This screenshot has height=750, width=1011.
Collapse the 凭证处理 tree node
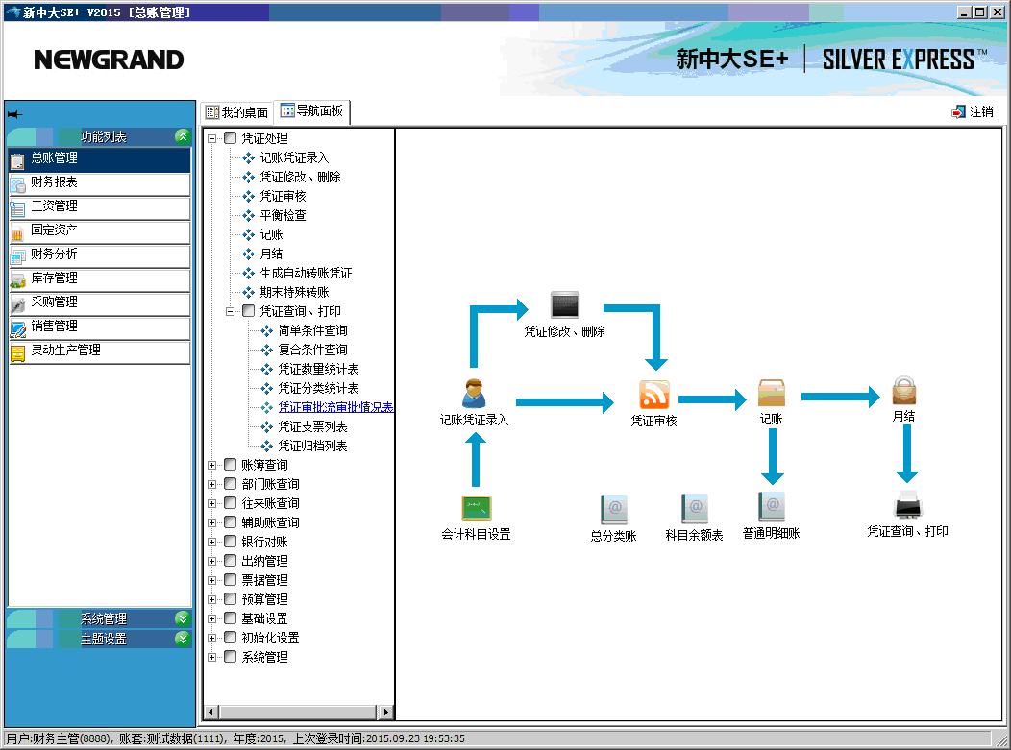[211, 138]
